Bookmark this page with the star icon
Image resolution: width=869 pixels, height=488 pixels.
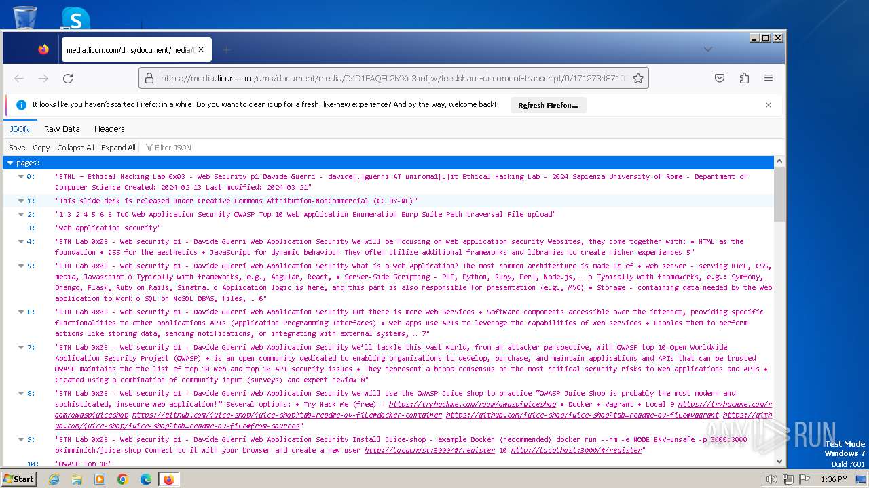coord(638,79)
